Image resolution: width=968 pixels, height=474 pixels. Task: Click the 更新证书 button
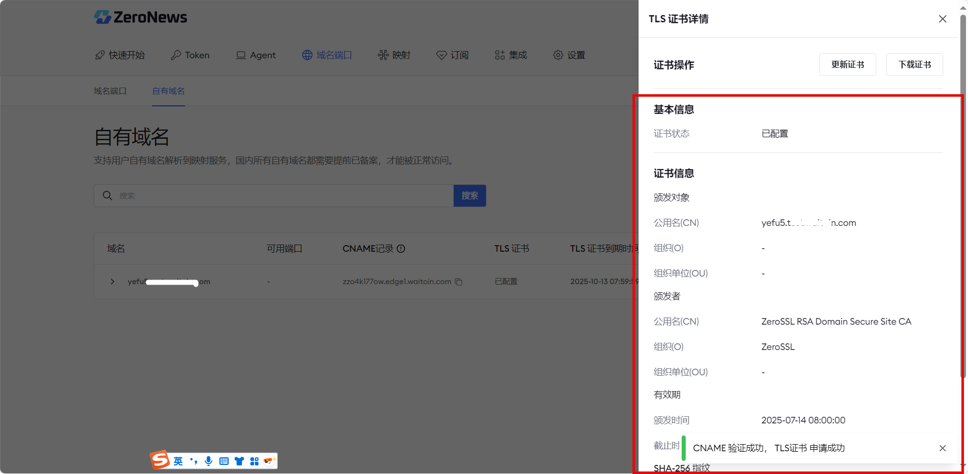click(847, 65)
